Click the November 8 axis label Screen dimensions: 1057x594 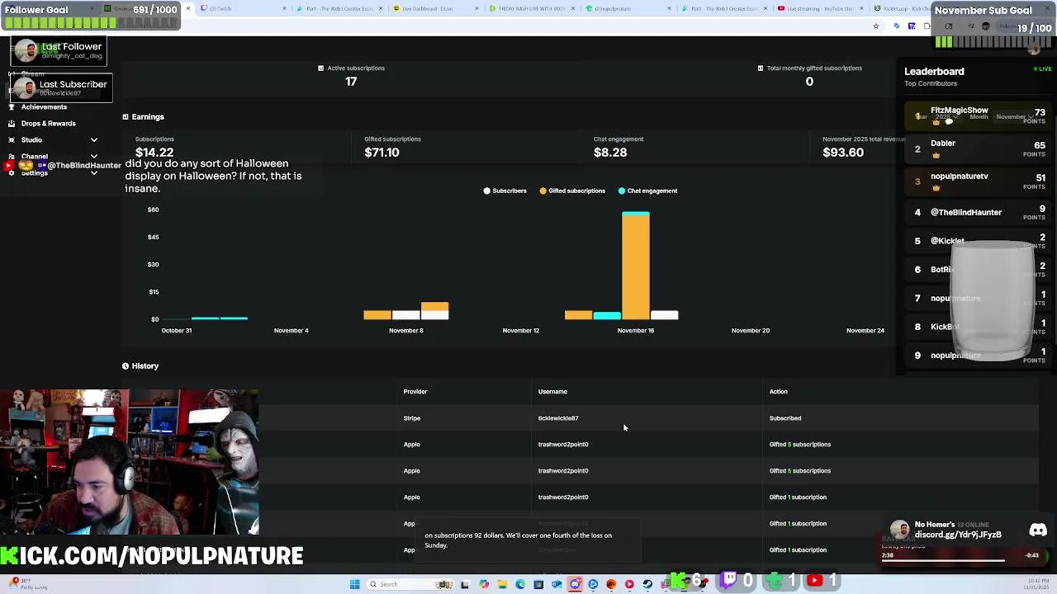(405, 331)
